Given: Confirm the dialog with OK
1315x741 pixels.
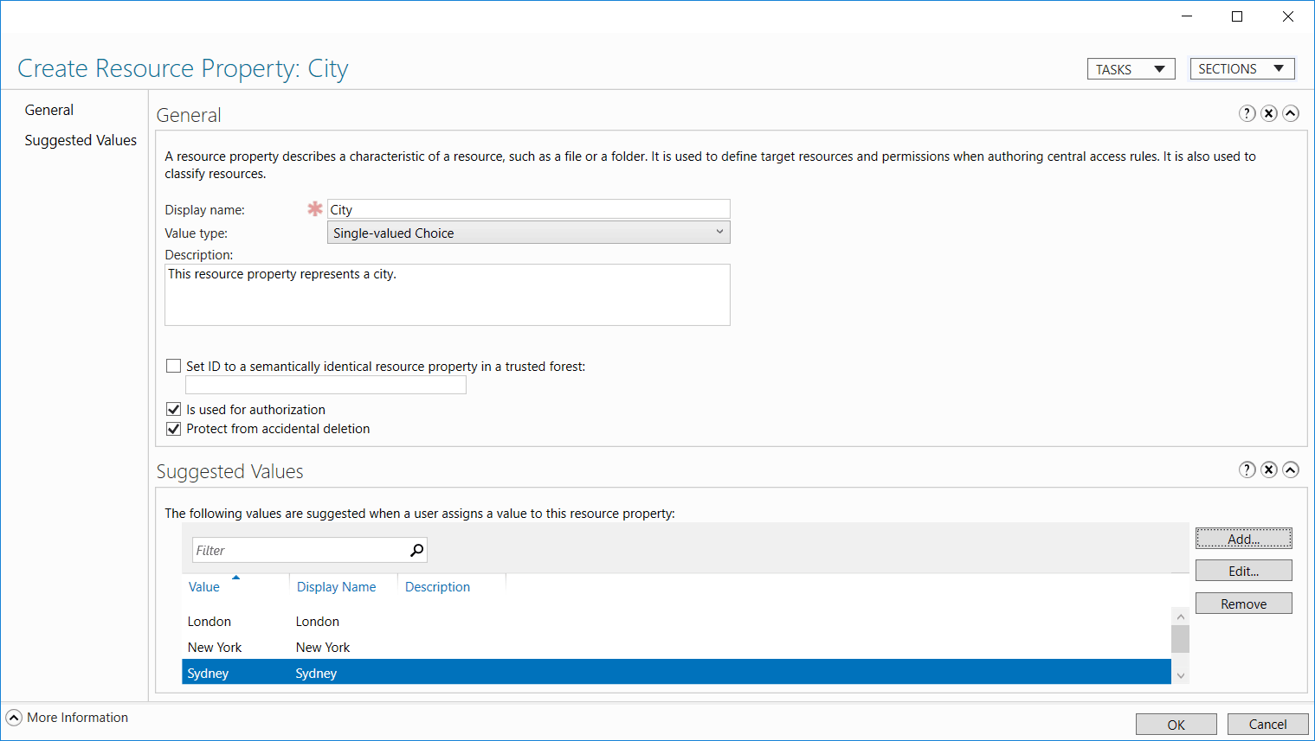Looking at the screenshot, I should [x=1176, y=724].
